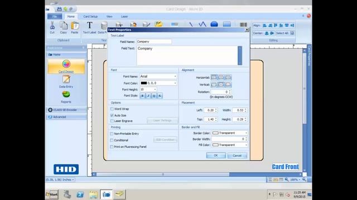Click the Windows Start button
Screen dimensions: 357x200
tap(52, 194)
